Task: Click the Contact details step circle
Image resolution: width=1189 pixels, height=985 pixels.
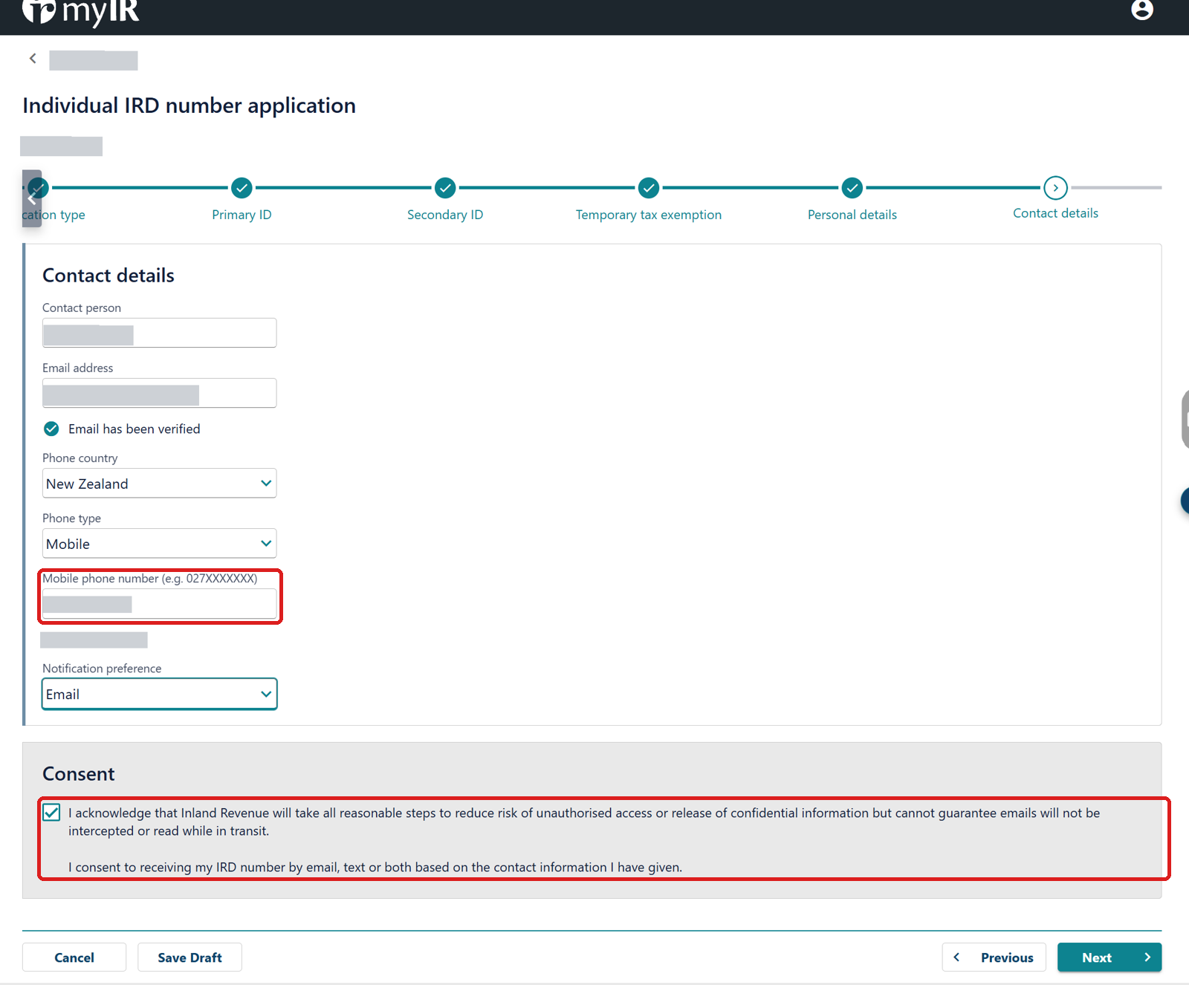Action: pos(1055,188)
